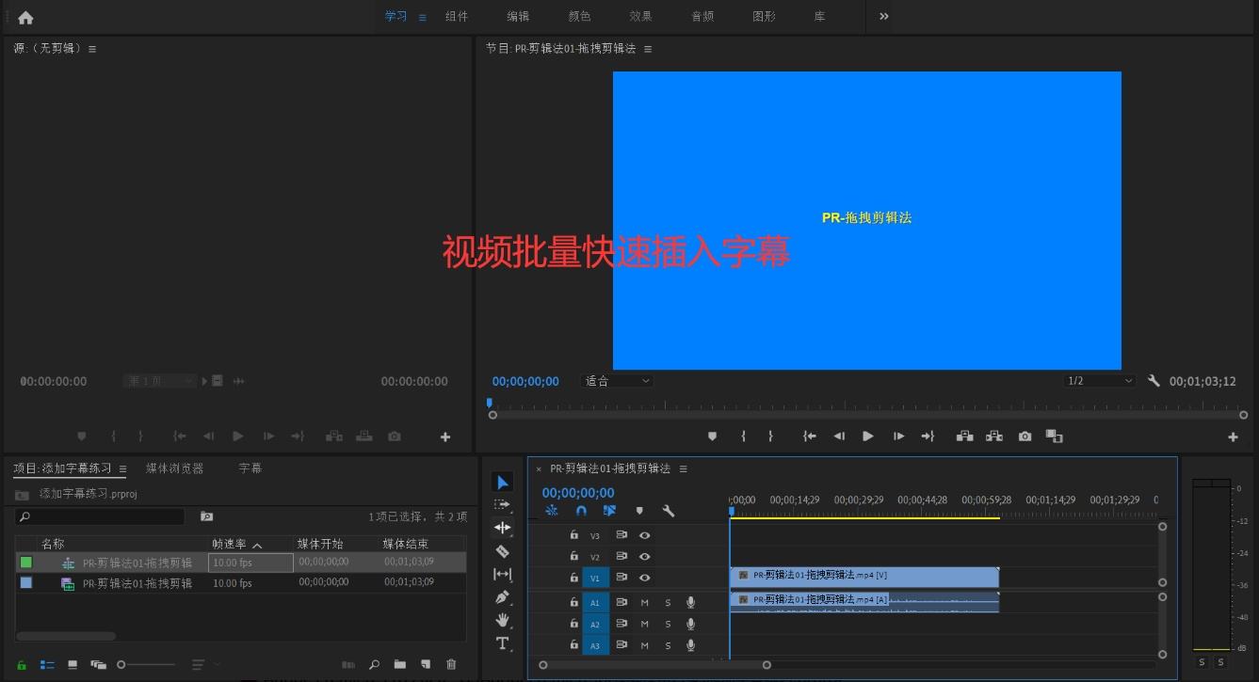Toggle lock on track A3
The image size is (1259, 682).
click(x=574, y=645)
